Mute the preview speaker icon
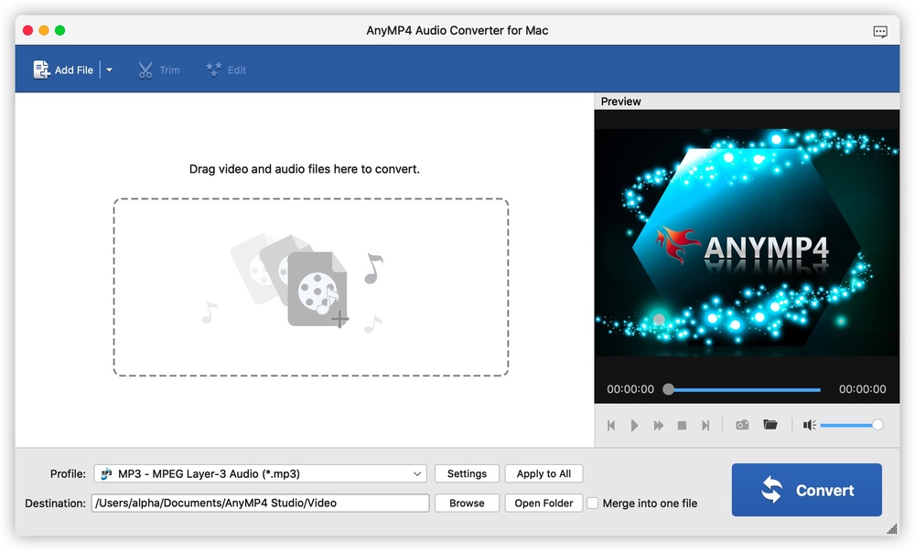This screenshot has height=551, width=915. coord(809,425)
